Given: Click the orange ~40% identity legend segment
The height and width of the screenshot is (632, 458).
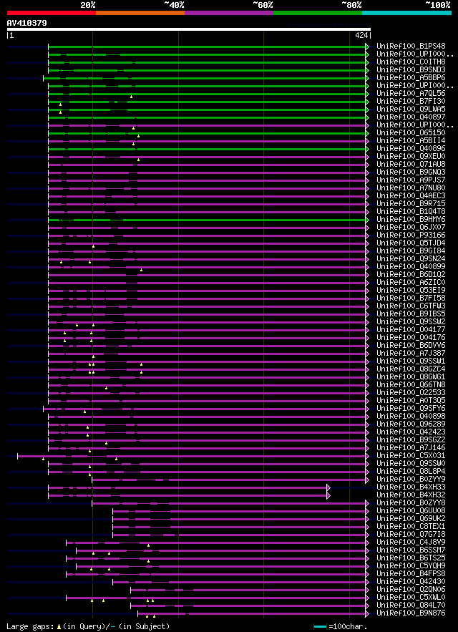Looking at the screenshot, I should 140,13.
